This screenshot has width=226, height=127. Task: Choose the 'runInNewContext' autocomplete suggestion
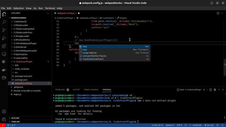(x=114, y=59)
